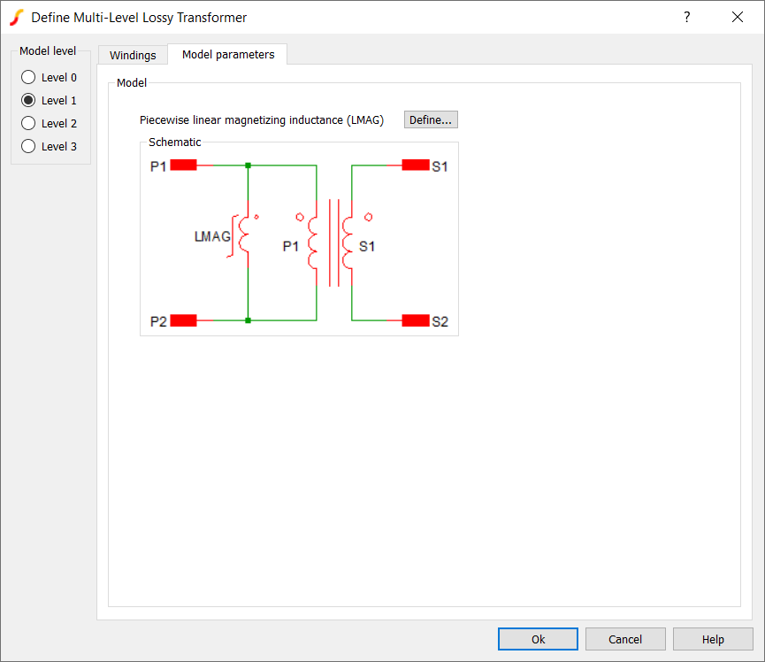Click the transformer core lines in schematic
Viewport: 765px width, 662px height.
333,242
